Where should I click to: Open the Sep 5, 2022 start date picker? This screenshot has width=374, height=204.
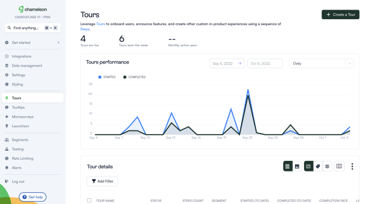coord(227,63)
